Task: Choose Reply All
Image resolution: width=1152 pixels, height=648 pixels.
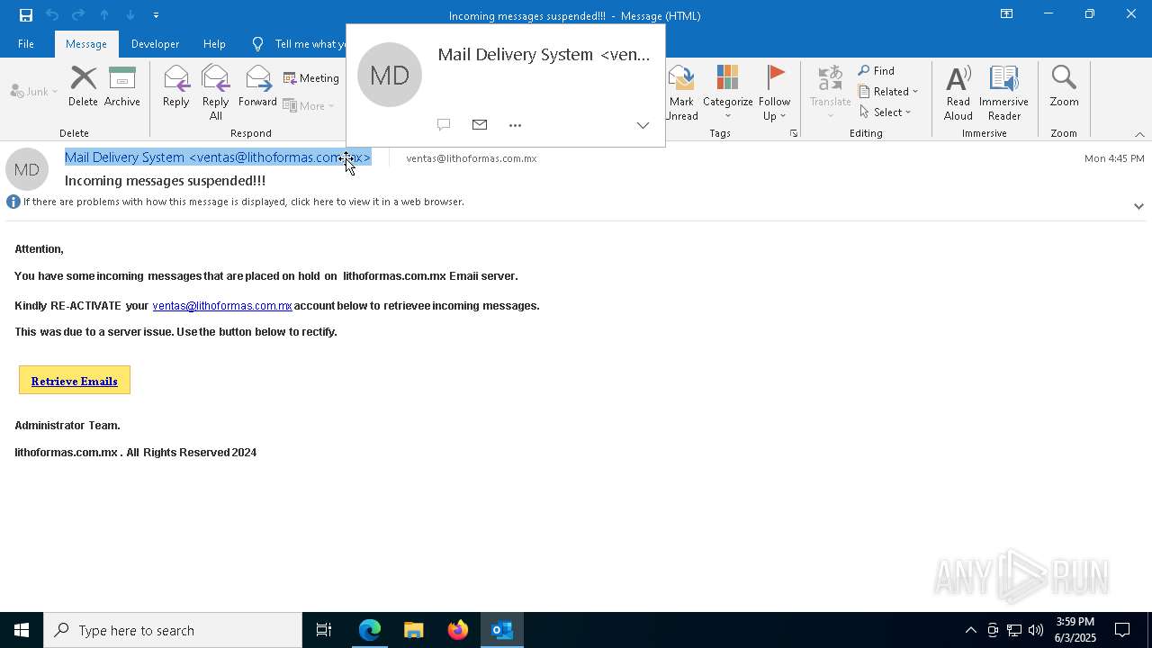Action: tap(216, 93)
